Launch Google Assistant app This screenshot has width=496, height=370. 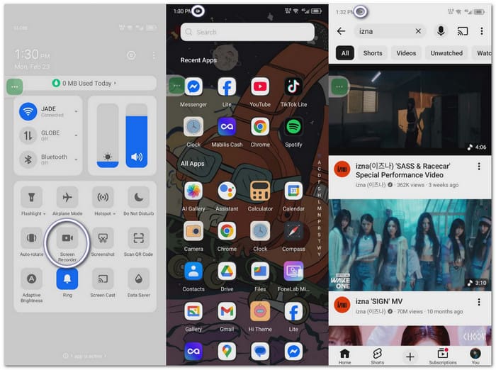coord(227,191)
